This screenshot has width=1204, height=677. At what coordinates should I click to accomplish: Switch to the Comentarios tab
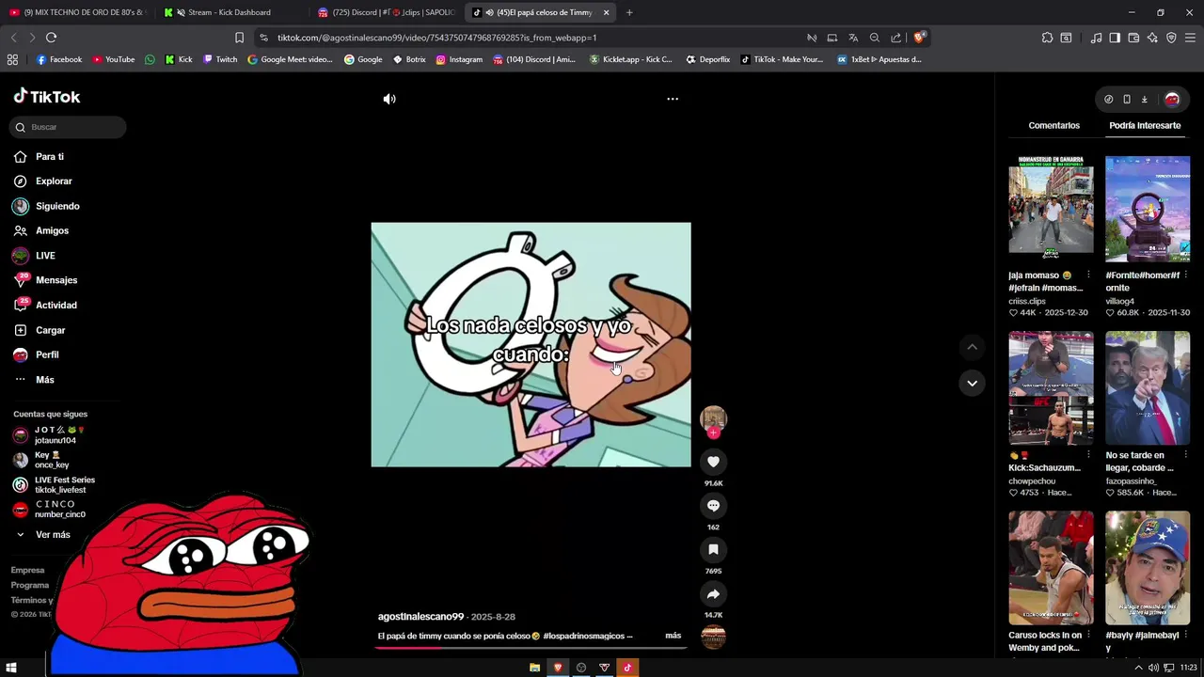click(1053, 125)
